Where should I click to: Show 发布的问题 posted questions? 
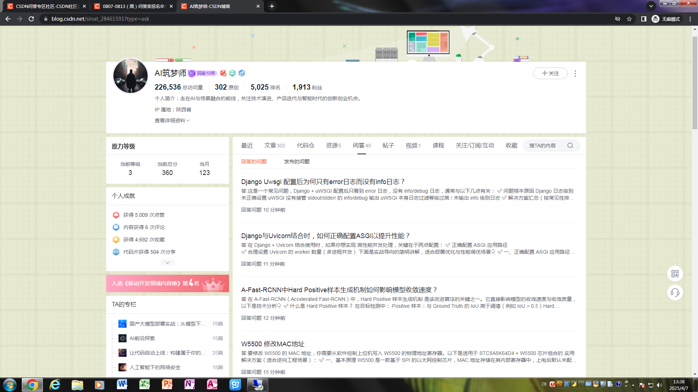(297, 162)
